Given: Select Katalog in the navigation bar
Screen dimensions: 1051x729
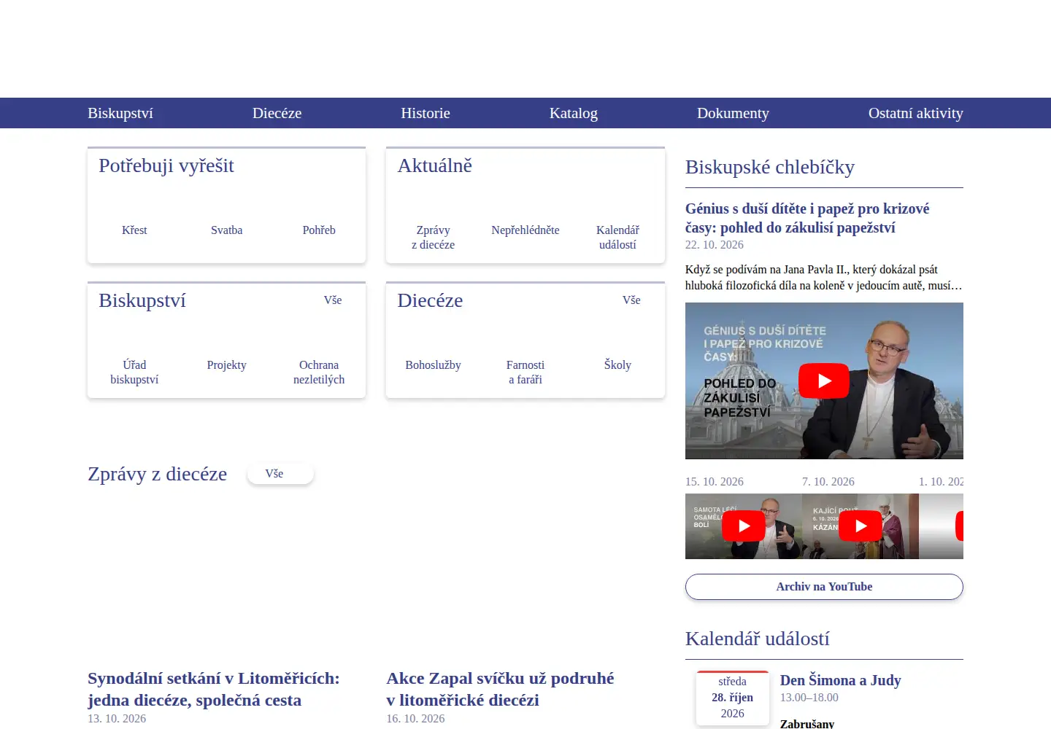Looking at the screenshot, I should (574, 113).
